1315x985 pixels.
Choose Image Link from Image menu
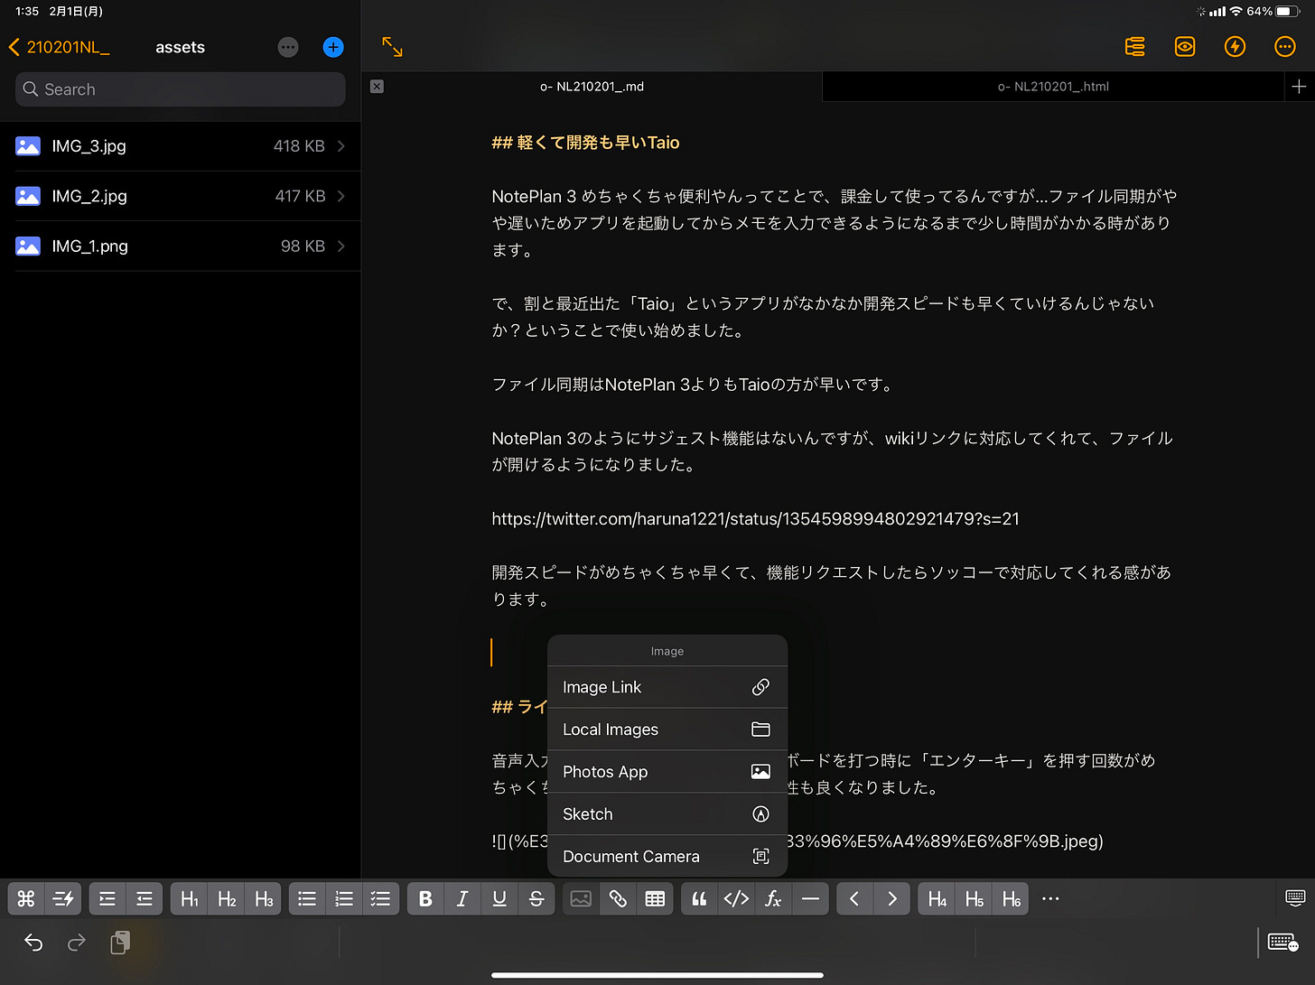(x=667, y=687)
